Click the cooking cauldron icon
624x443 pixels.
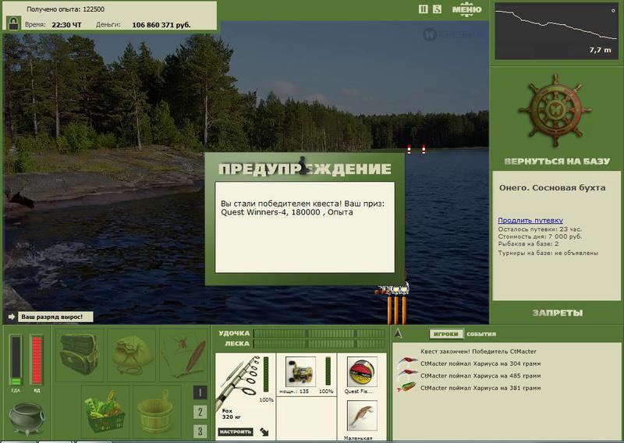pyautogui.click(x=27, y=418)
